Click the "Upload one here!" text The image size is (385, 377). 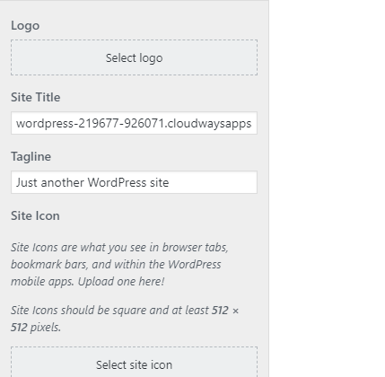(121, 282)
